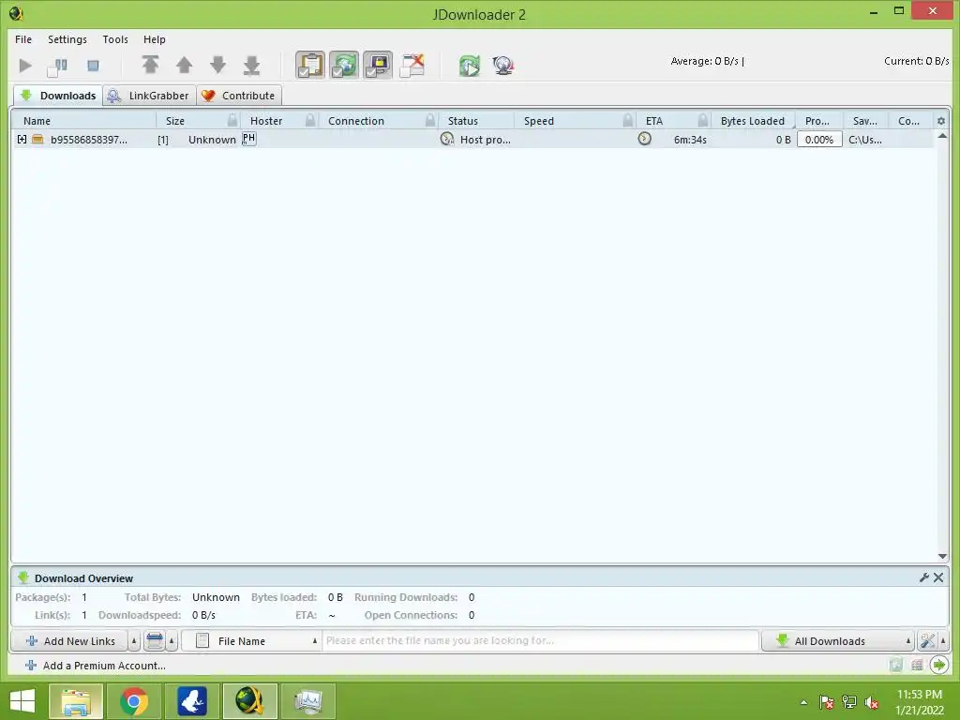960x720 pixels.
Task: Toggle the lock on the Size column
Action: point(232,120)
